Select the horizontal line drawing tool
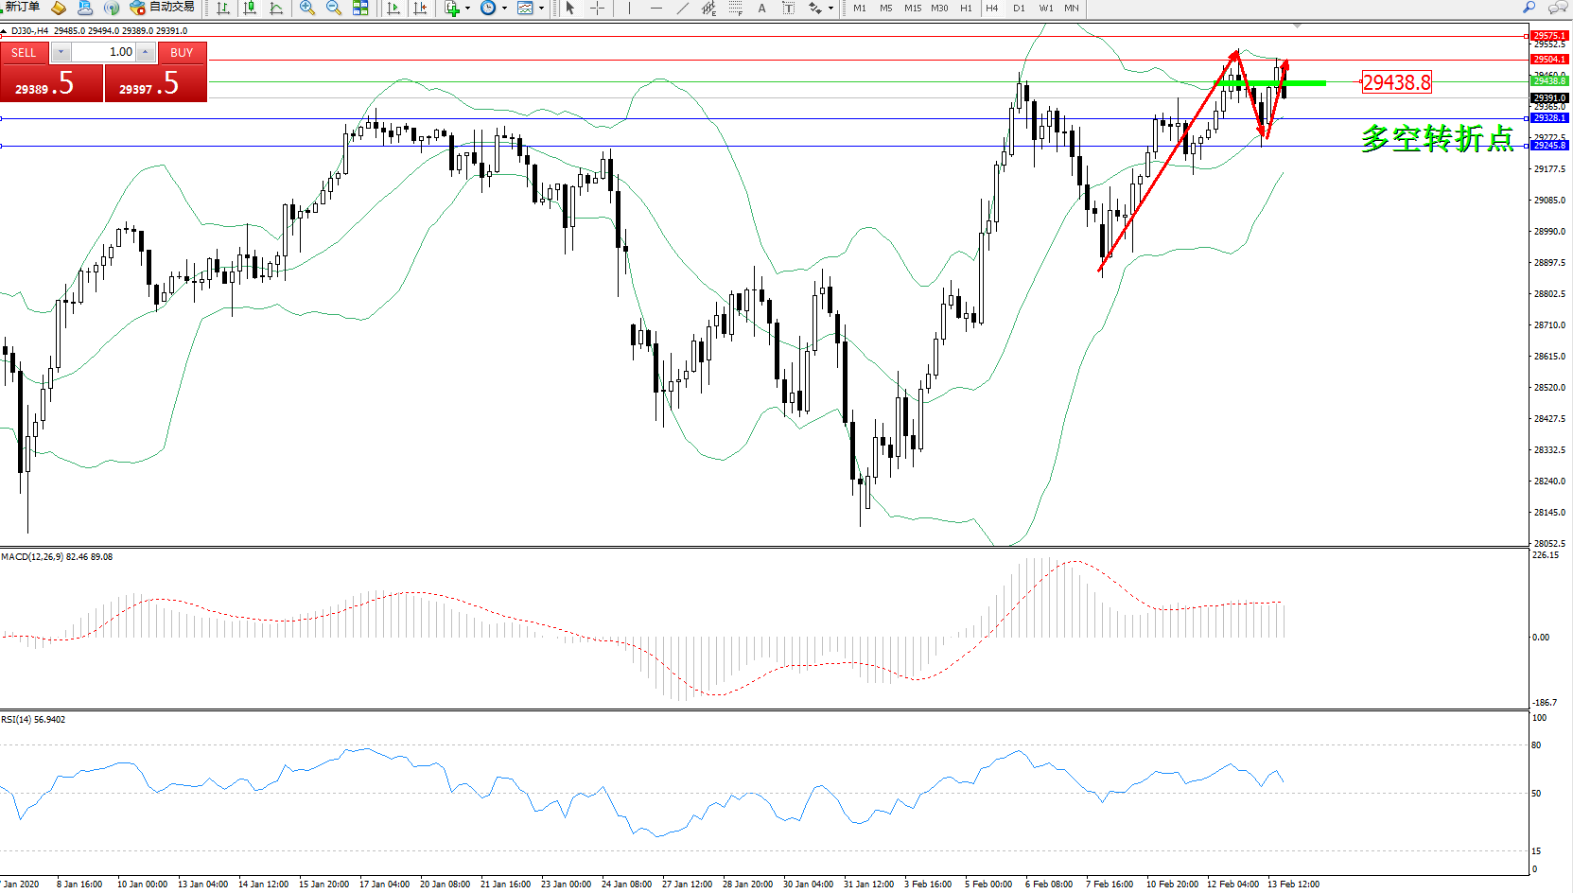Screen dimensions: 1573x893 tap(656, 9)
